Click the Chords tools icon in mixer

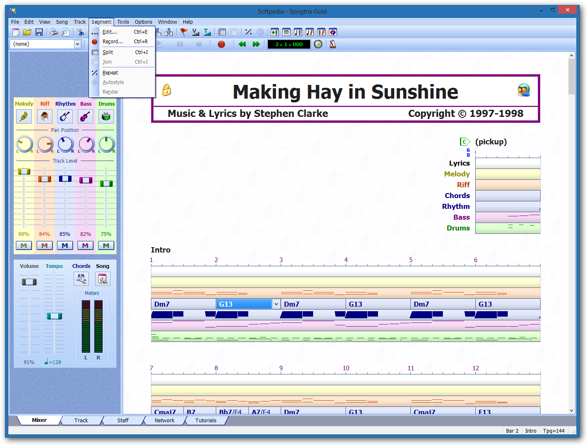point(81,279)
